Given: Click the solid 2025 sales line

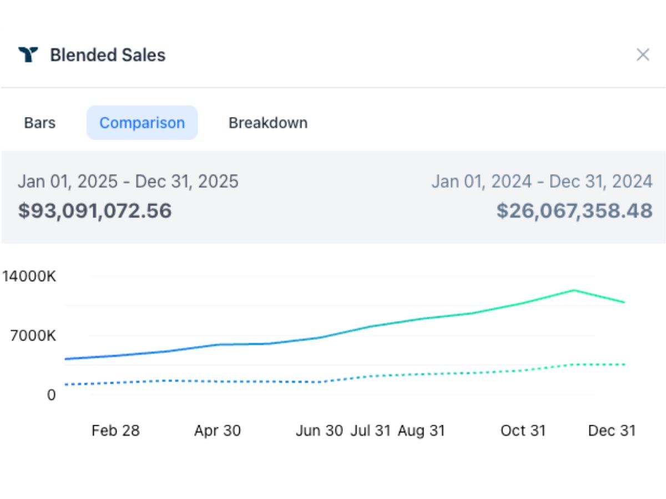Looking at the screenshot, I should pos(344,332).
